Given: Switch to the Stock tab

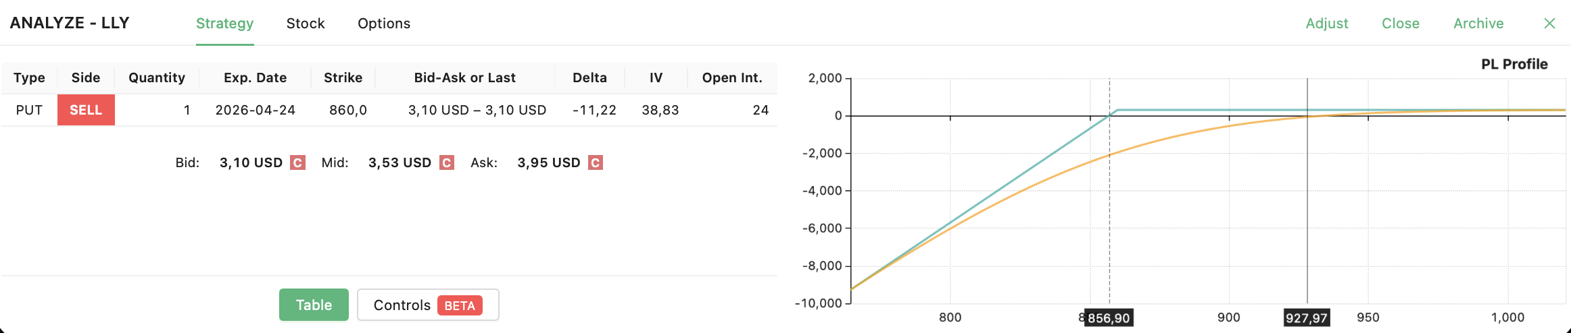Looking at the screenshot, I should 305,24.
